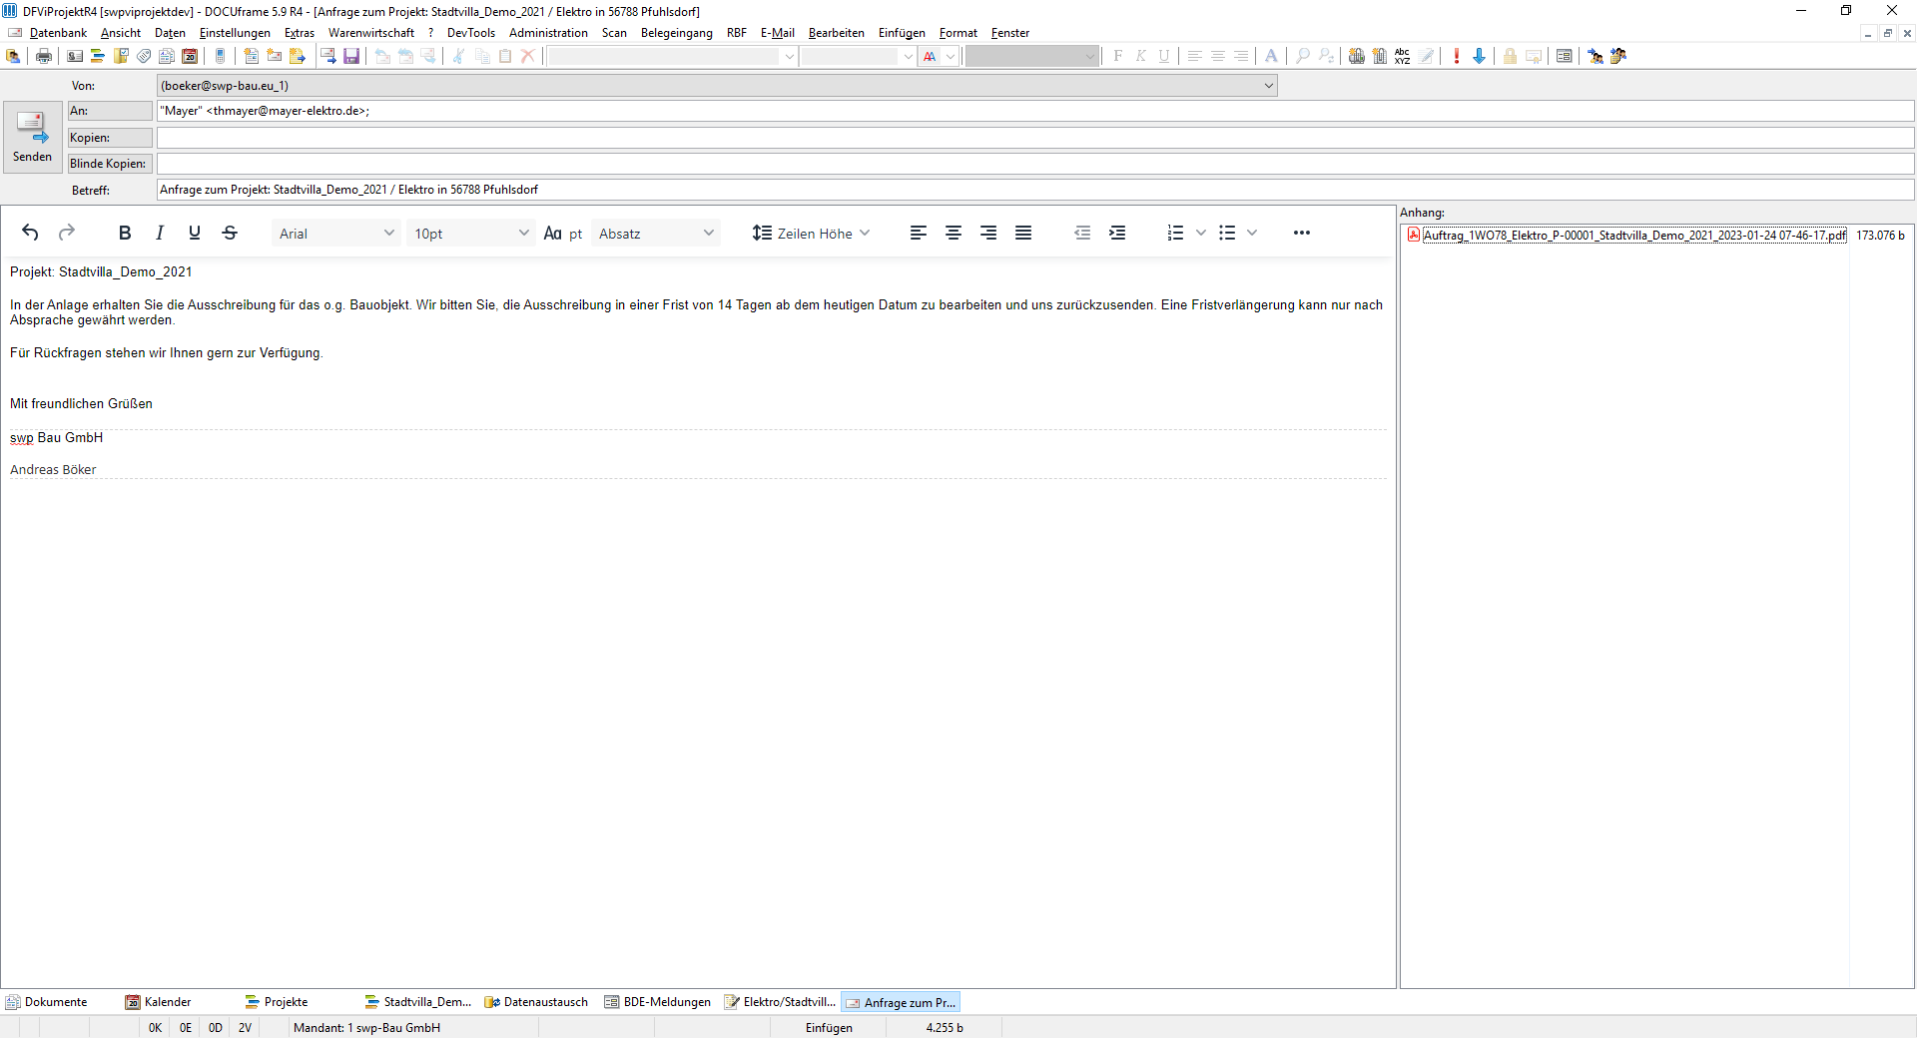Viewport: 1917px width, 1038px height.
Task: Click the Senden button to send the mail
Action: [32, 138]
